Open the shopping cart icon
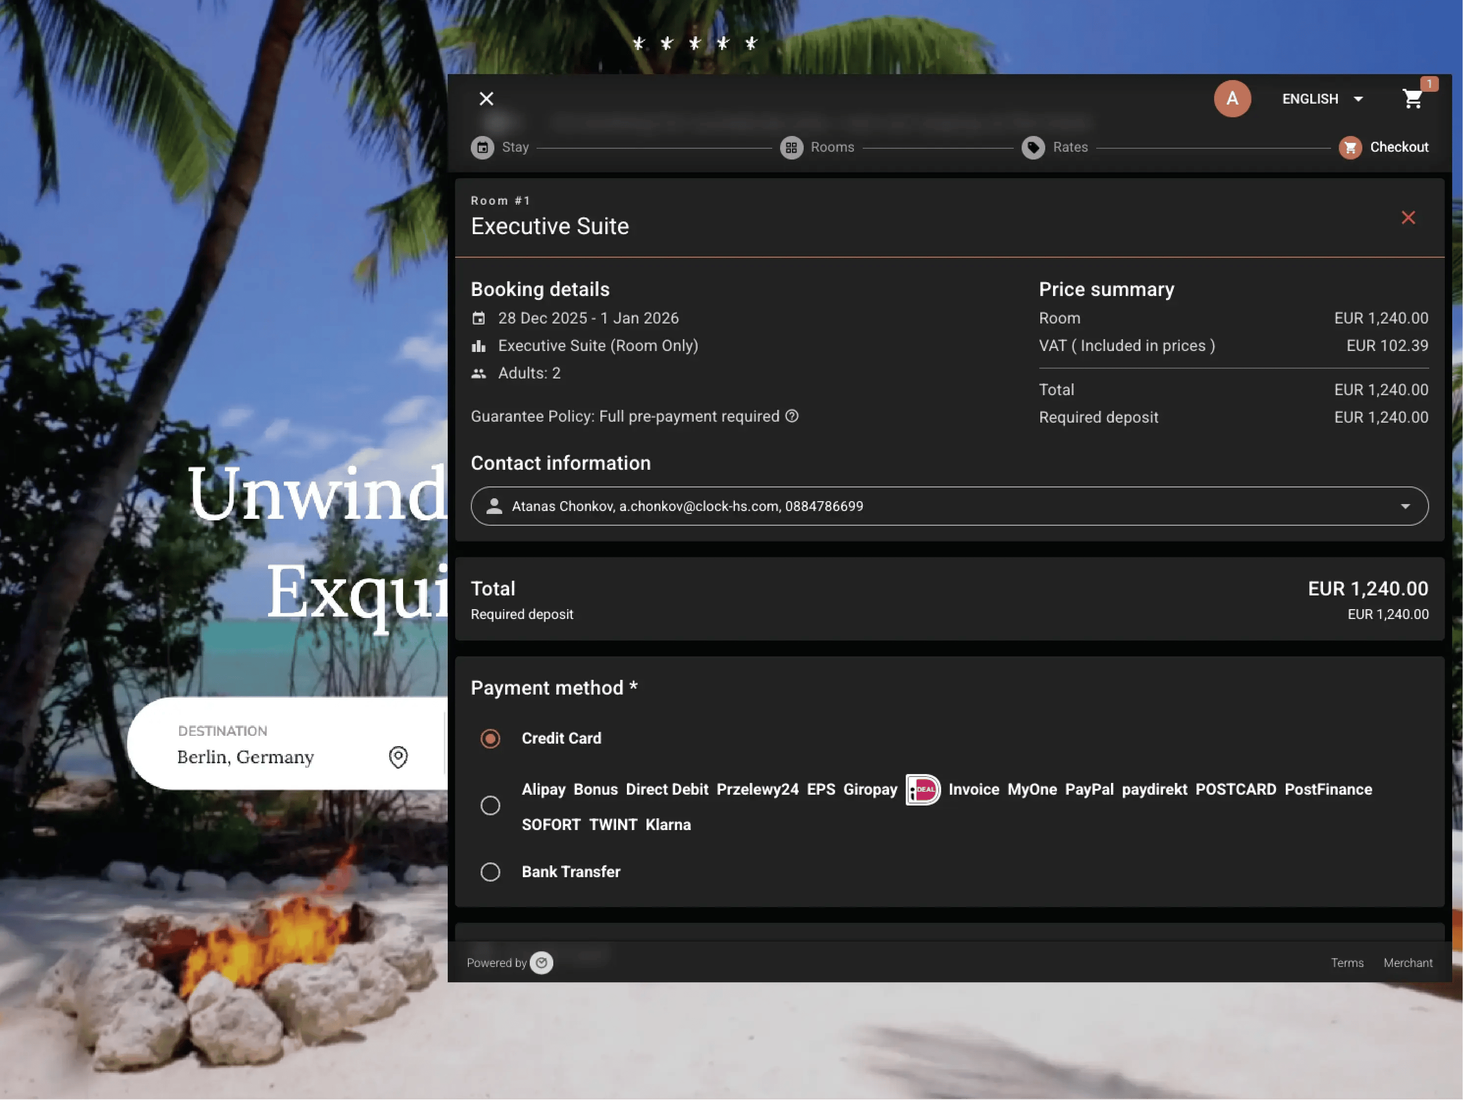Screen dimensions: 1463x1100 point(1412,99)
